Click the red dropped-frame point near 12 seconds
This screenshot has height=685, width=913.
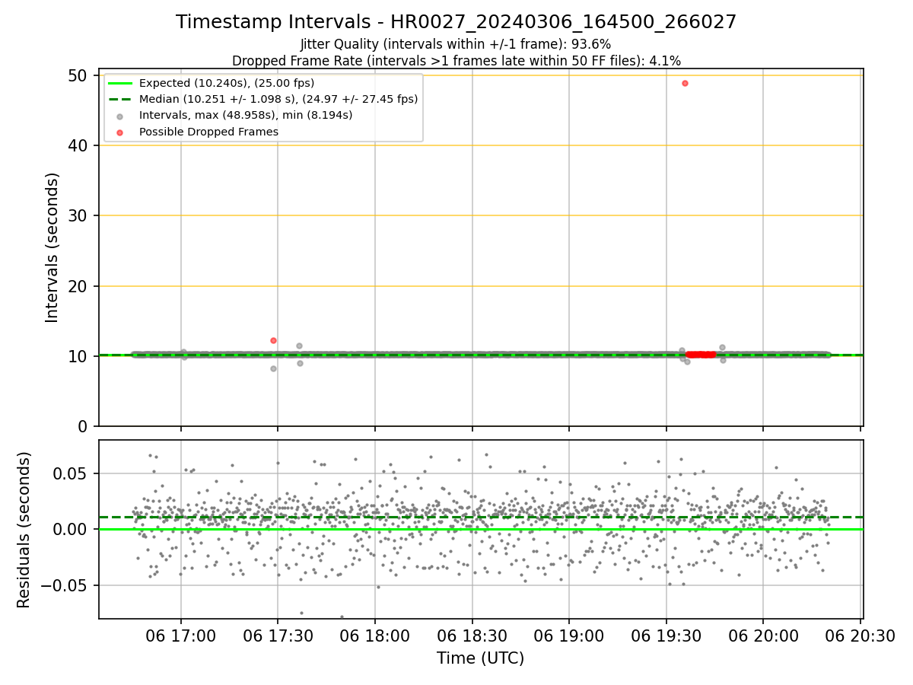273,340
